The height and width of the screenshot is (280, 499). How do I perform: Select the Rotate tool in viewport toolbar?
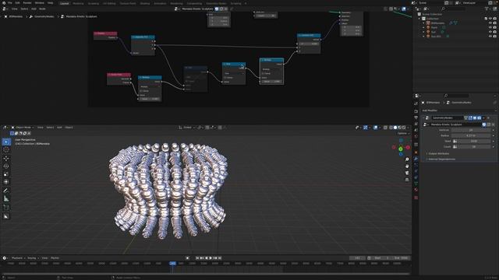tap(6, 166)
